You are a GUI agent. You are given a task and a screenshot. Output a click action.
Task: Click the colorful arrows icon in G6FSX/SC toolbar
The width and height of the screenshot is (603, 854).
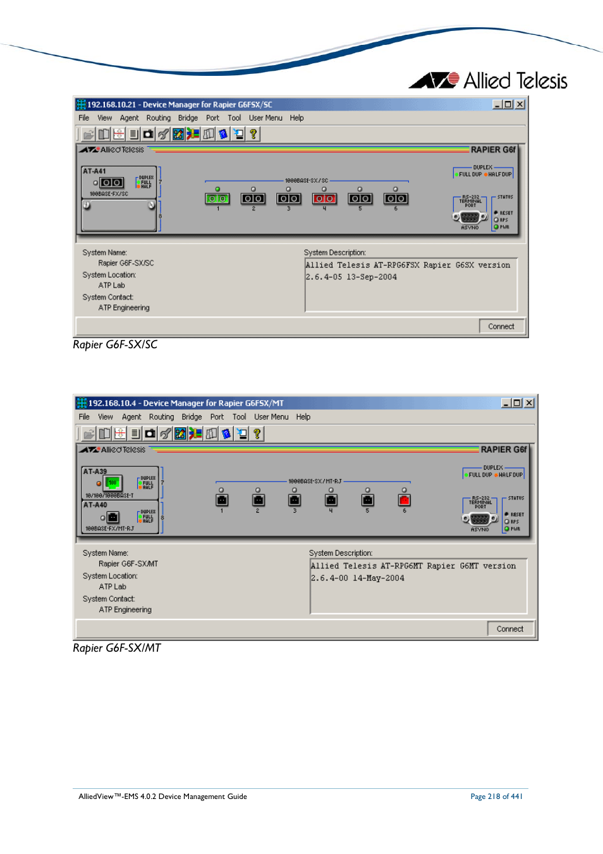pos(193,134)
